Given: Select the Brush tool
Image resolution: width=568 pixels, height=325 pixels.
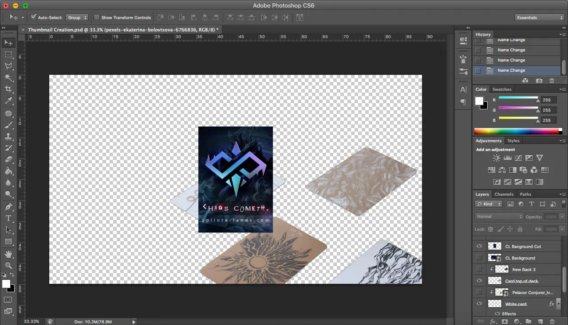Looking at the screenshot, I should (x=8, y=125).
